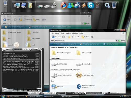Open Nero Scout item
This screenshot has height=98, width=131.
tap(57, 87)
